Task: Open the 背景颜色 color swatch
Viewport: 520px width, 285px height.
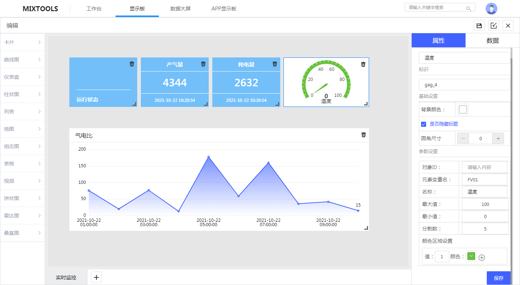Action: (463, 109)
